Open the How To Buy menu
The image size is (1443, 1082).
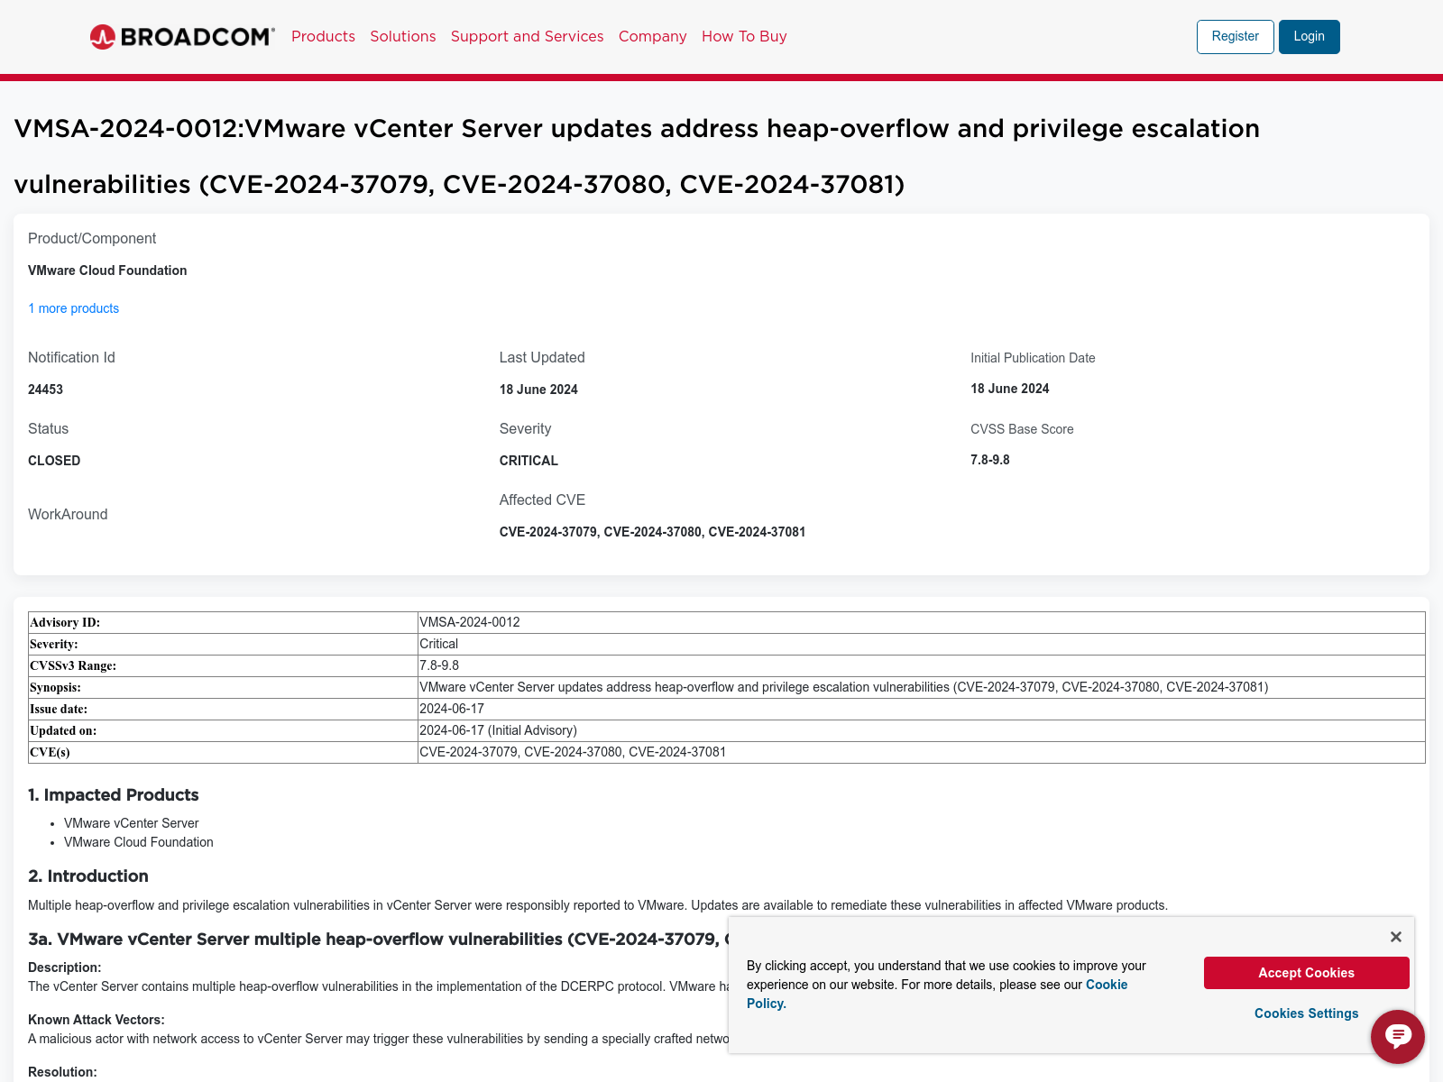pos(744,36)
